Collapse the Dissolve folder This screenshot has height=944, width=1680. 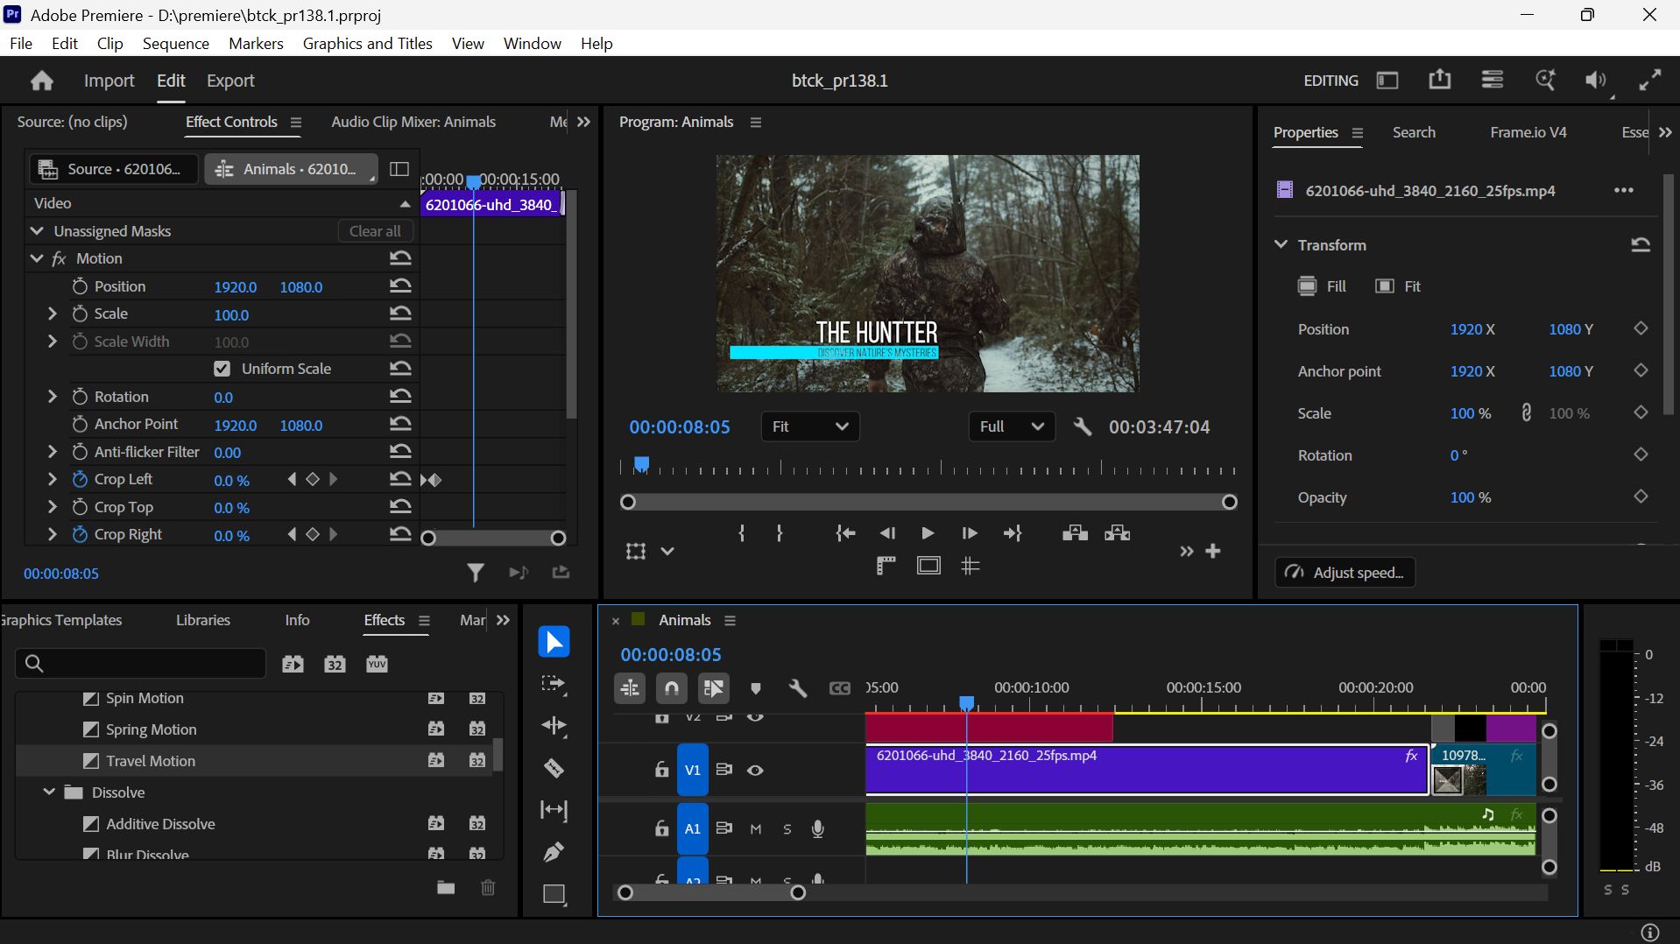pos(49,793)
